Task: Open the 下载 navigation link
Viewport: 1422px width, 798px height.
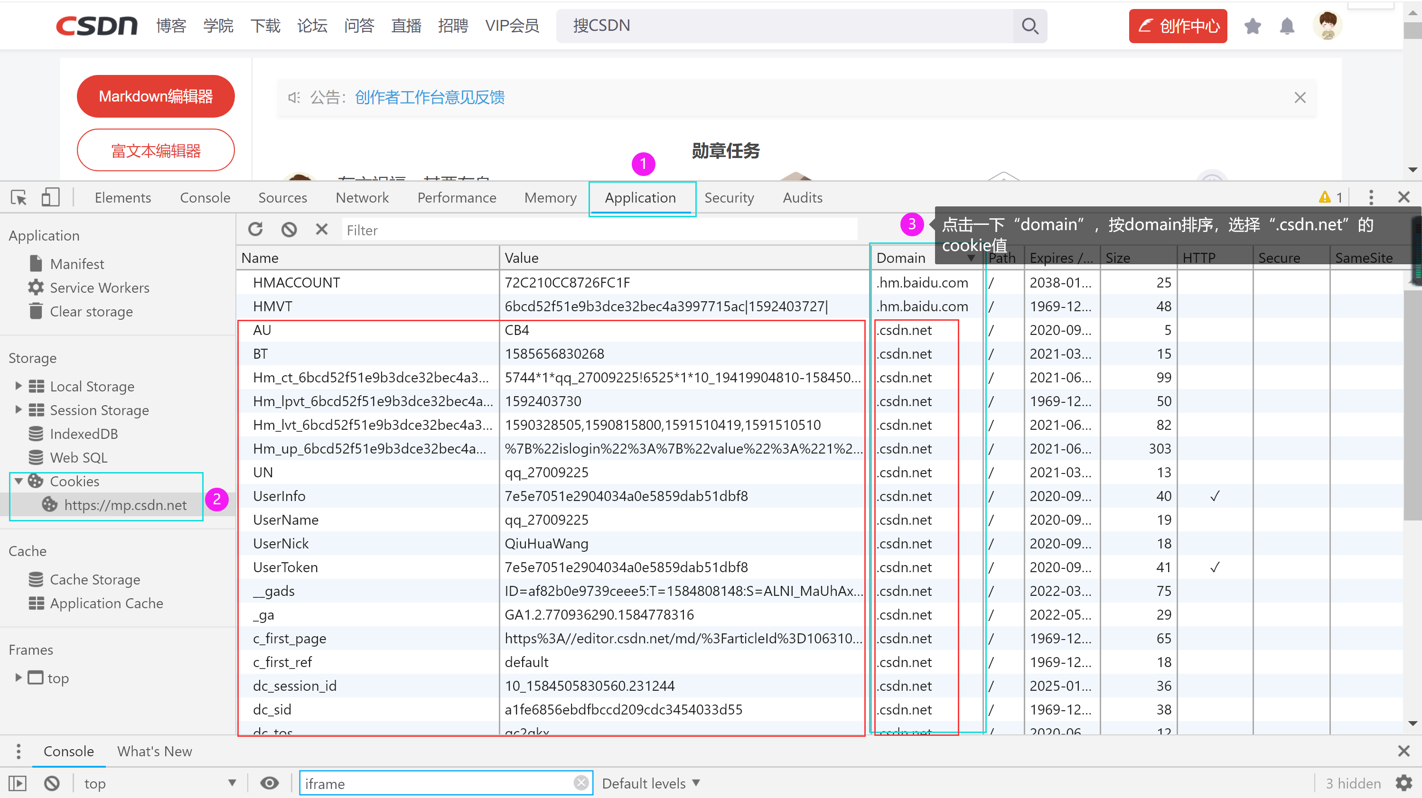Action: tap(265, 26)
